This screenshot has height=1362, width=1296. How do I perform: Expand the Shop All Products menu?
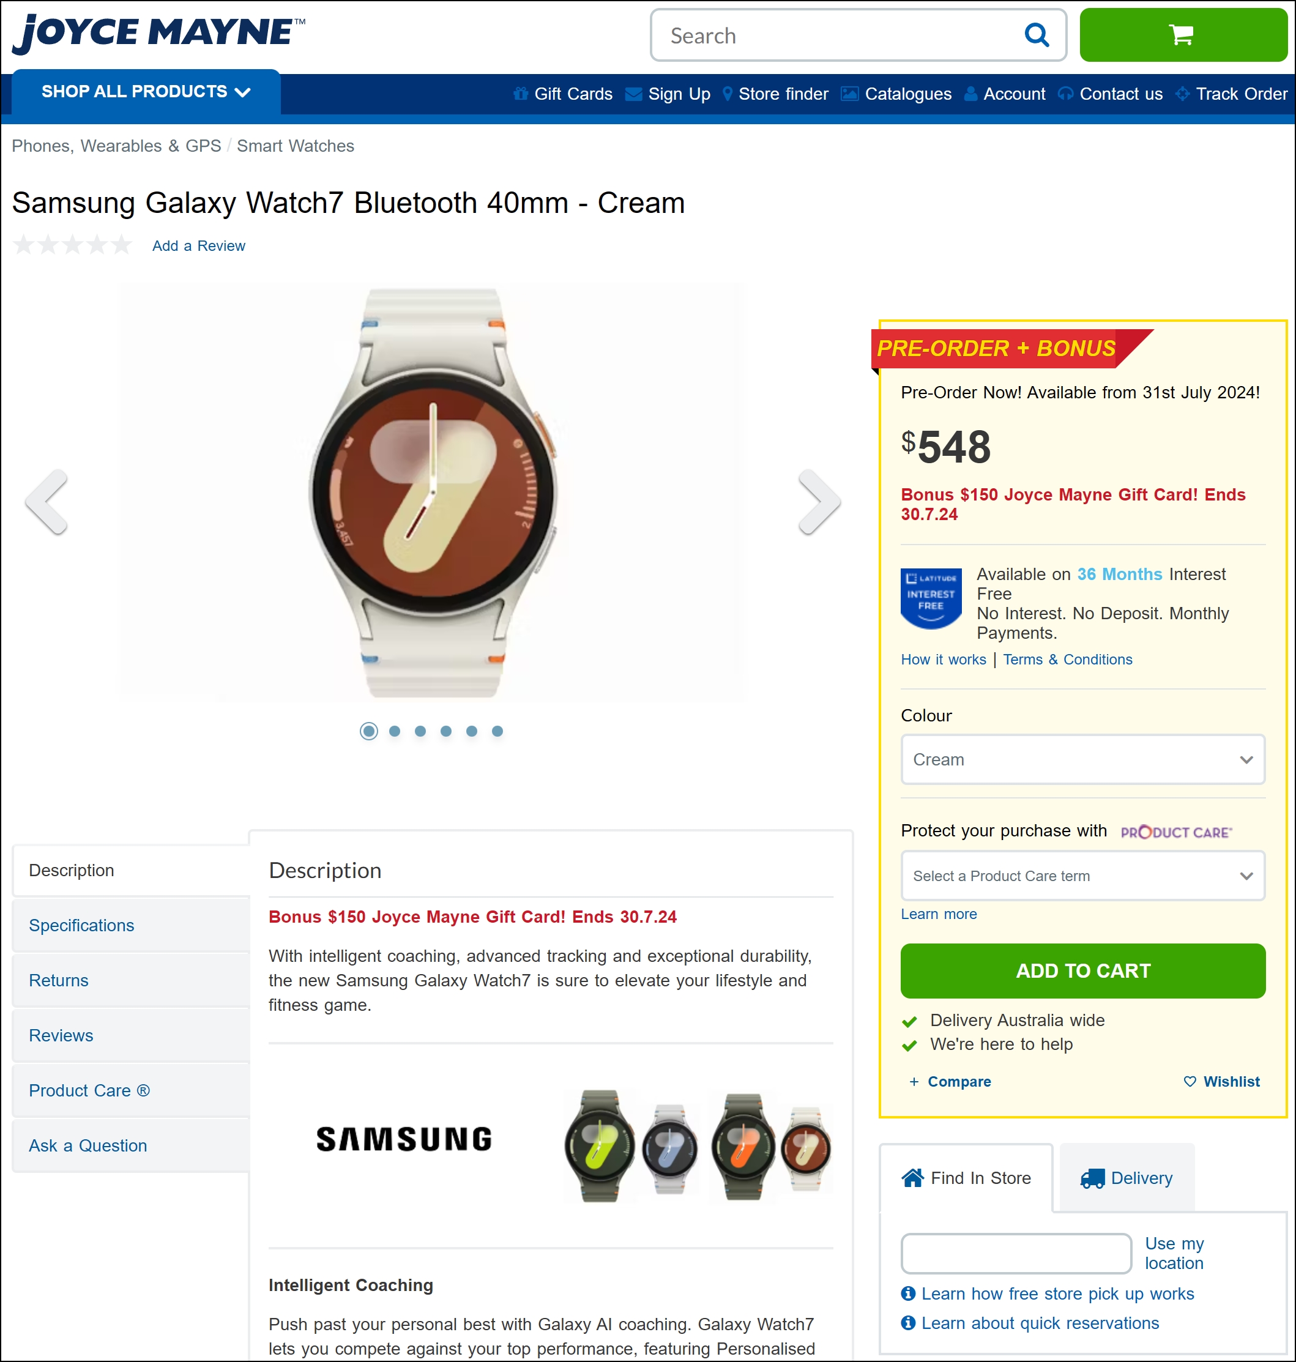(146, 92)
